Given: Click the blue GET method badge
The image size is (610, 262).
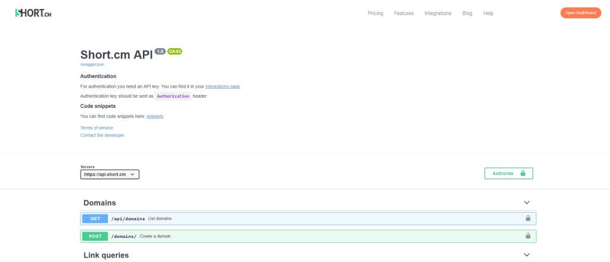Looking at the screenshot, I should (x=95, y=218).
